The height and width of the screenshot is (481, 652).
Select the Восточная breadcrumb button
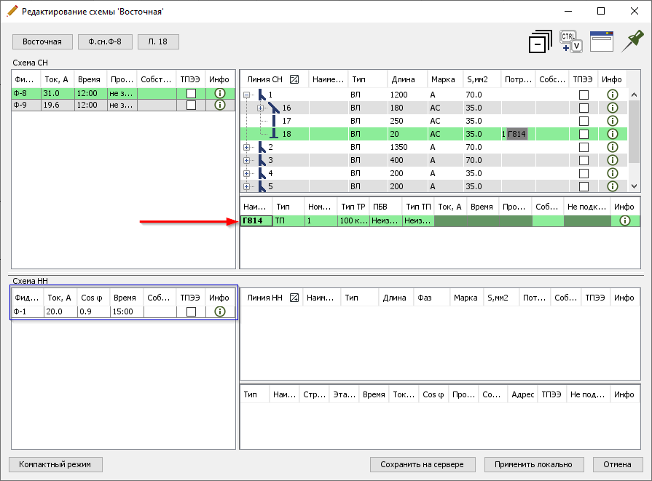[42, 41]
